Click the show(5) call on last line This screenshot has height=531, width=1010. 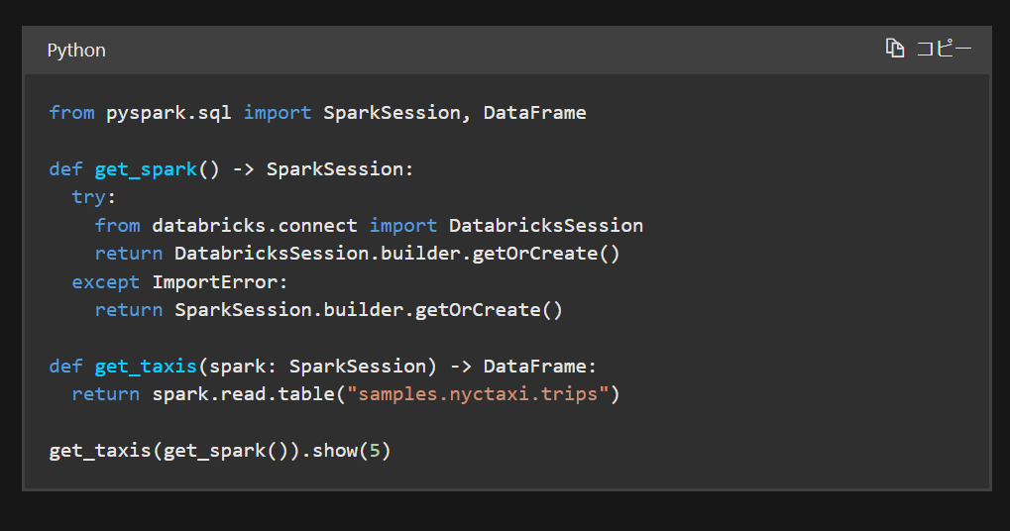352,451
